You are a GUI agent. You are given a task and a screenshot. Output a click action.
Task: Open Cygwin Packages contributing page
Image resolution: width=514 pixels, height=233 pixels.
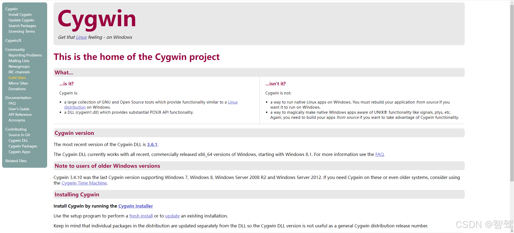(x=23, y=146)
